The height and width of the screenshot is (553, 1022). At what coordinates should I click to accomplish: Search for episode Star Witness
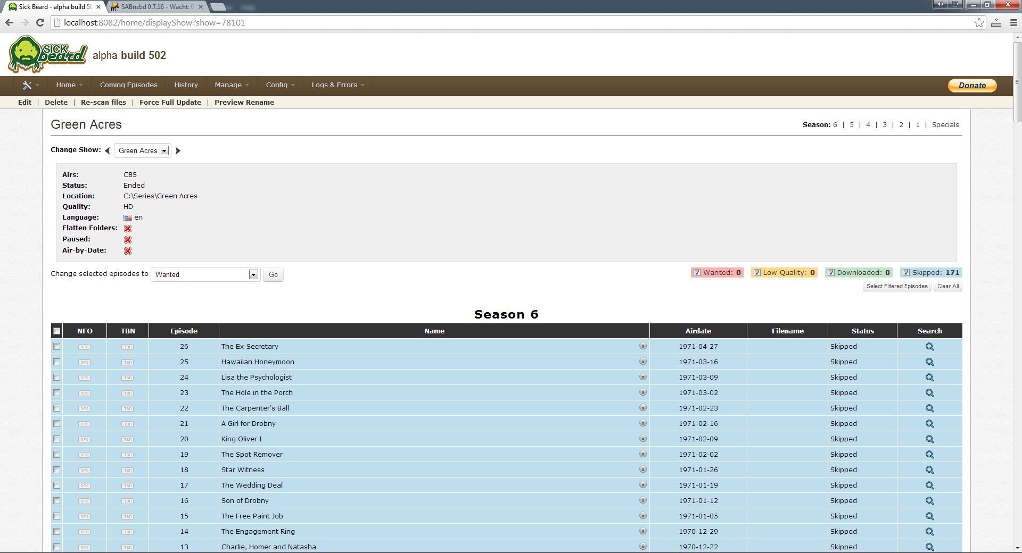(929, 470)
